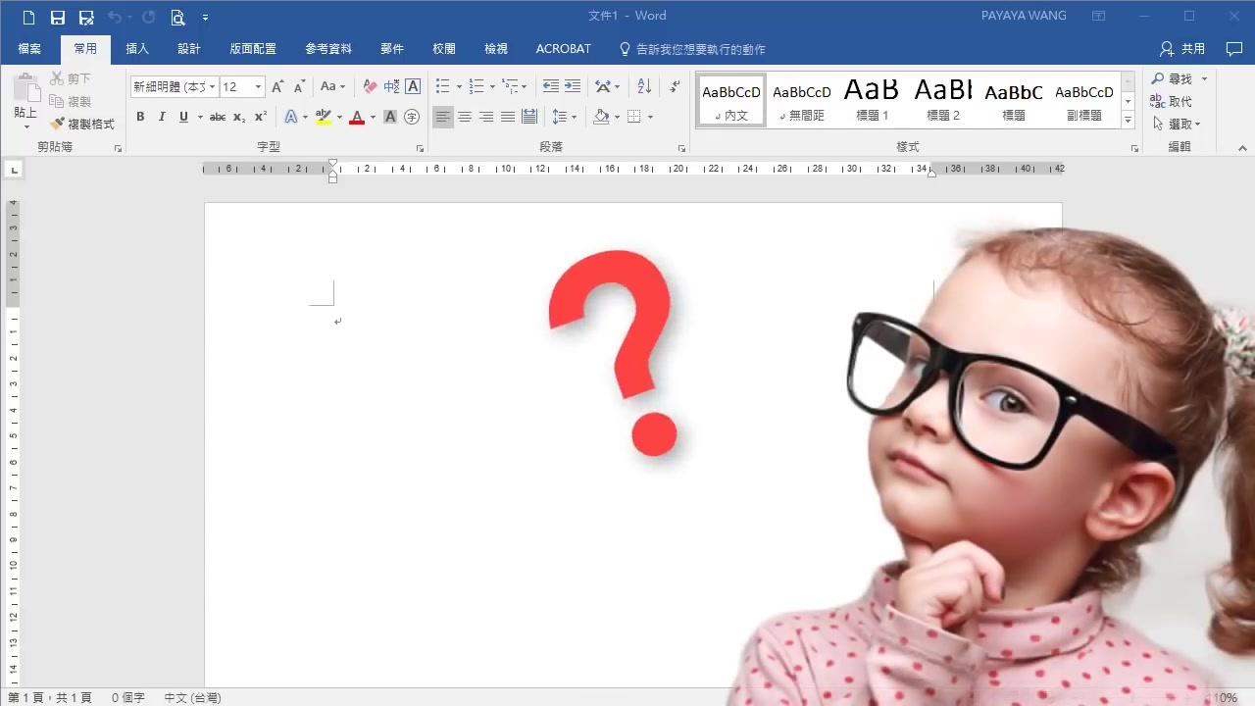This screenshot has height=706, width=1255.
Task: Click Tell Me search box
Action: point(692,48)
